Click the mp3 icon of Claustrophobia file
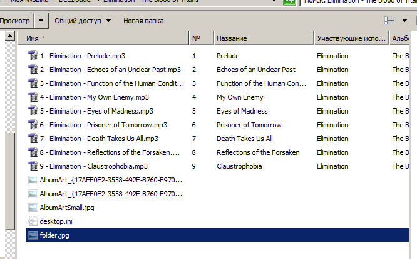Image resolution: width=417 pixels, height=259 pixels. 33,167
